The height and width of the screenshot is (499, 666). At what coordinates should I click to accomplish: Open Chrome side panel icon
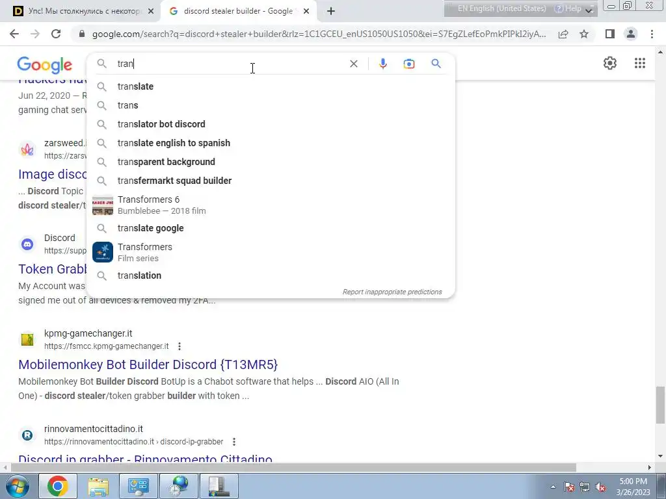[x=610, y=34]
